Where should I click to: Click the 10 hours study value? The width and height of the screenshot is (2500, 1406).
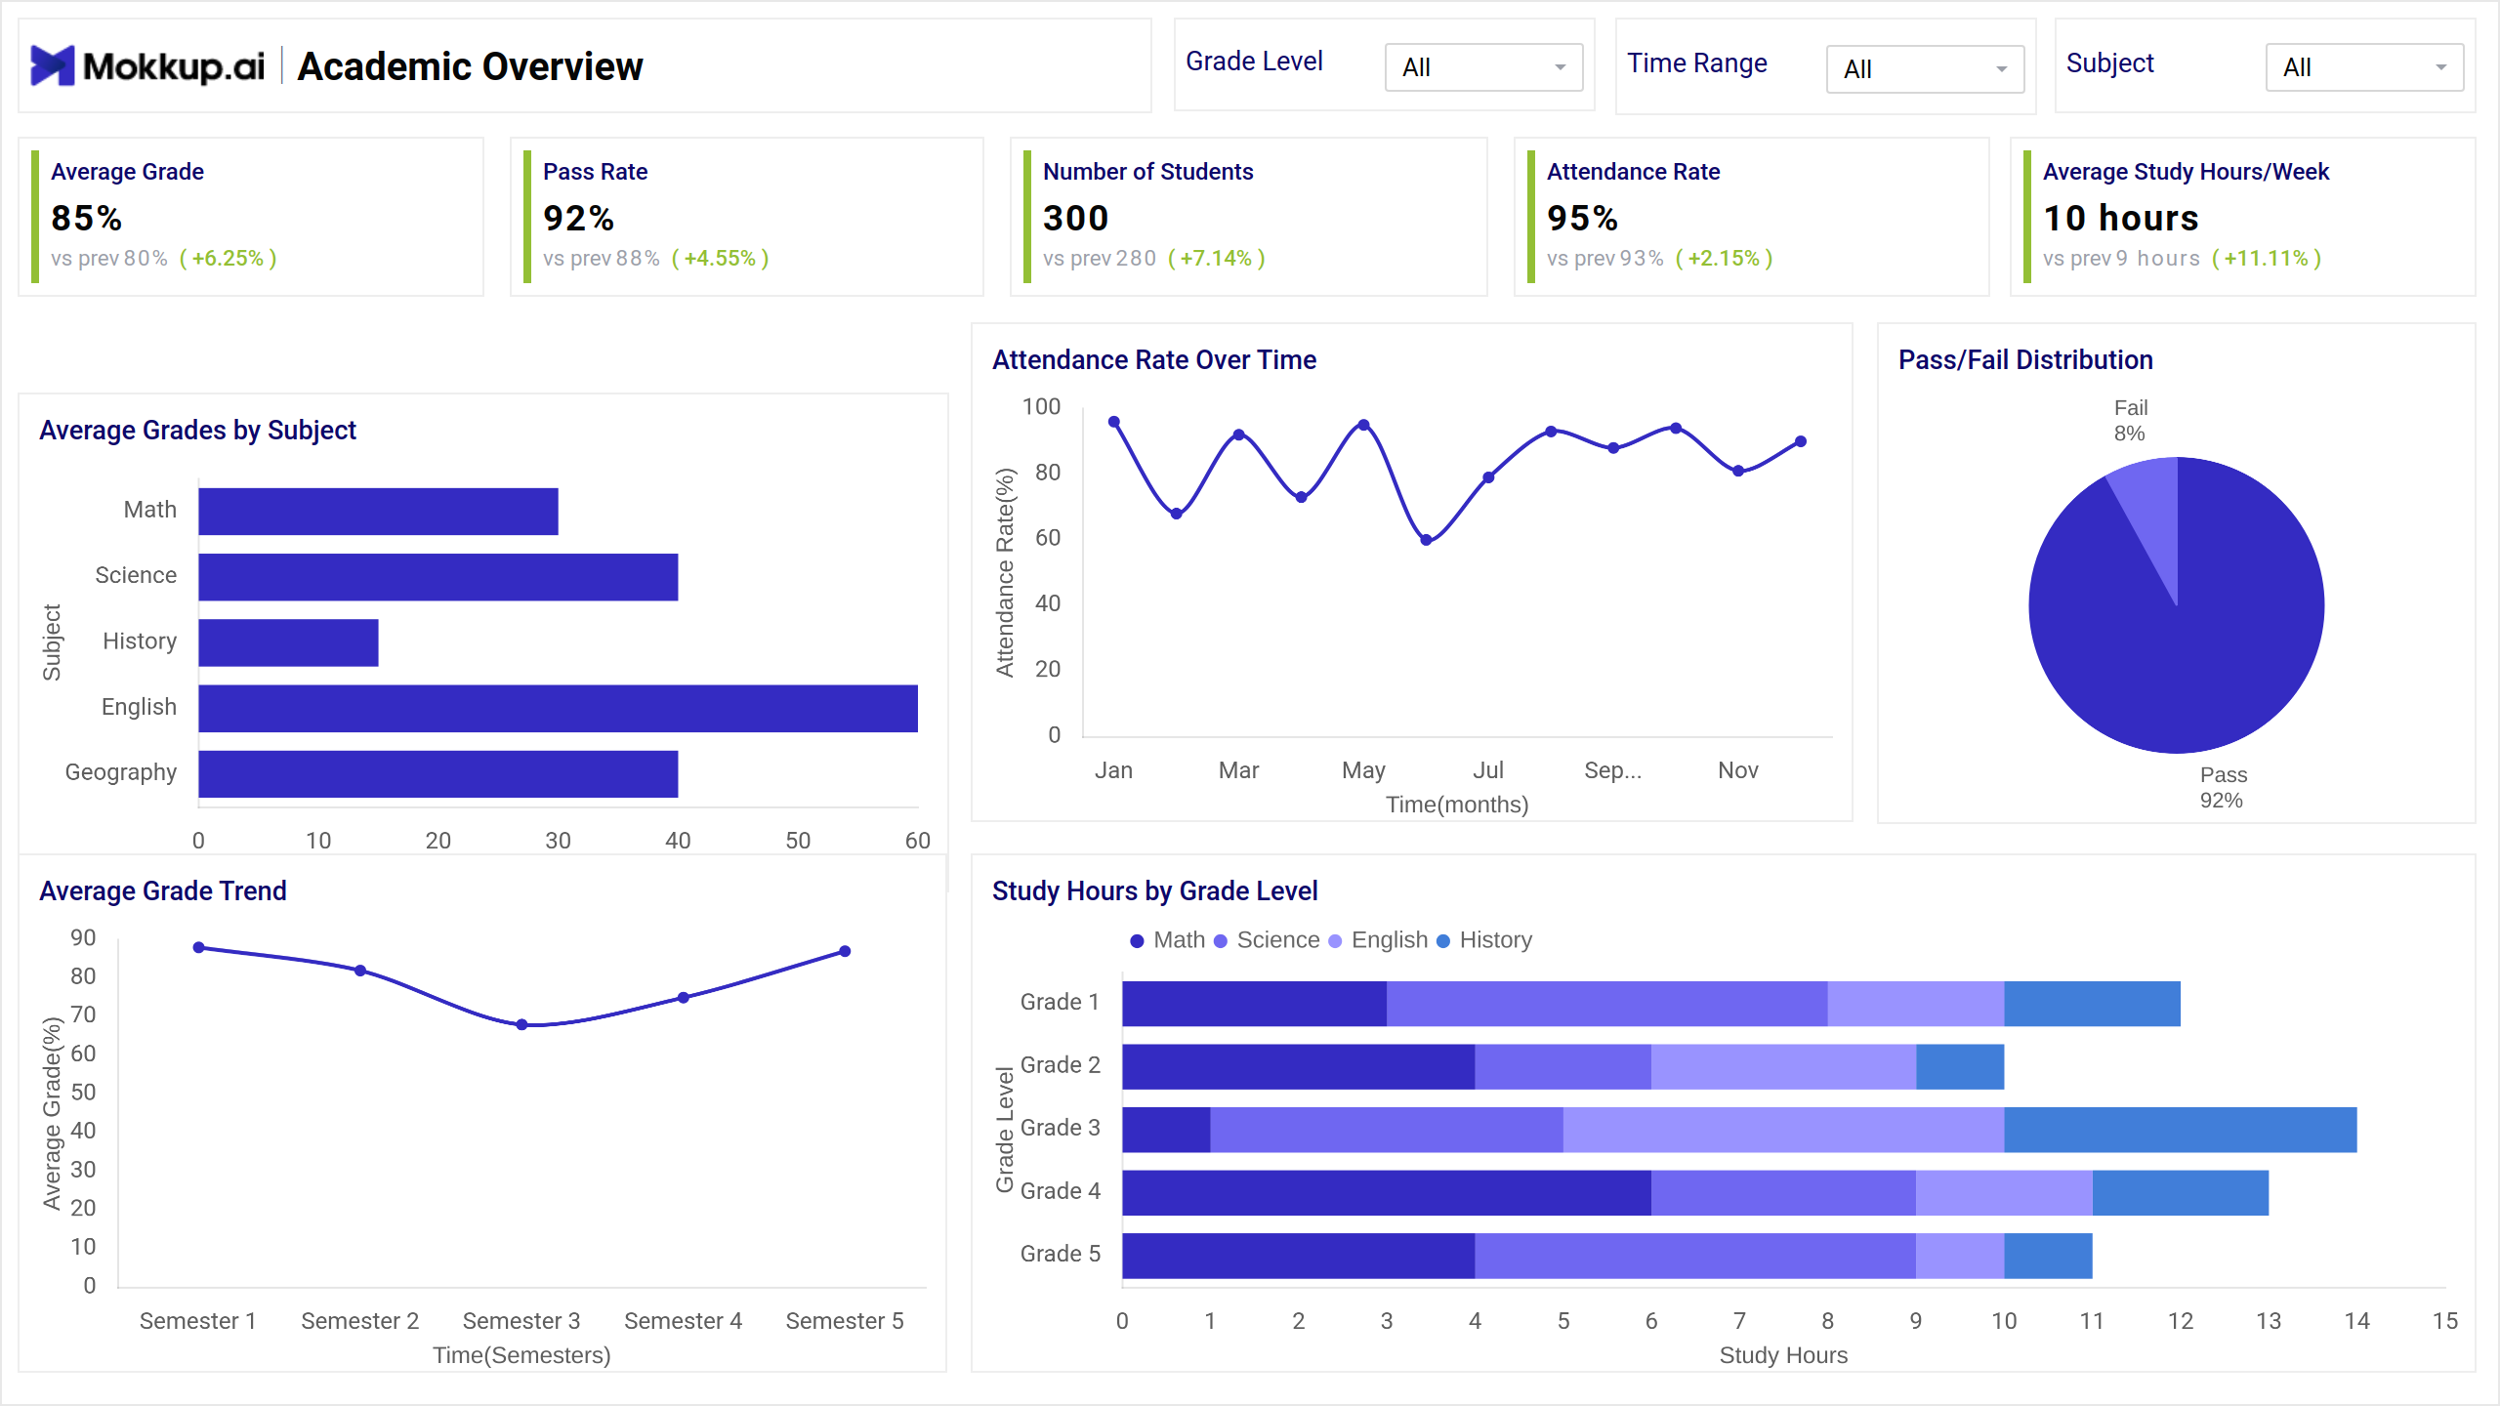(x=2120, y=218)
